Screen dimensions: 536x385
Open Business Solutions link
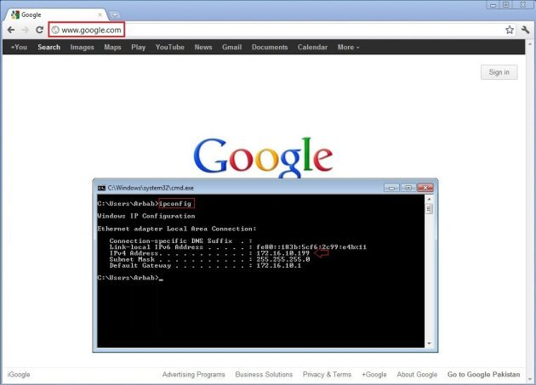(264, 375)
